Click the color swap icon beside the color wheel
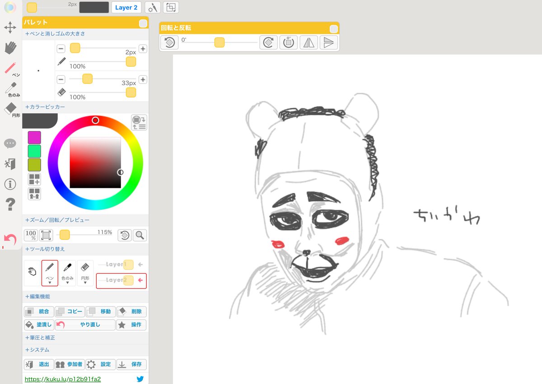This screenshot has height=384, width=542. 139,123
